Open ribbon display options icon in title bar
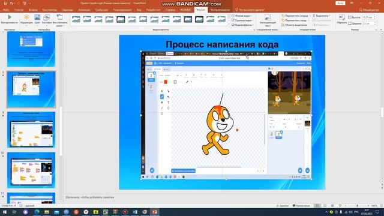Image resolution: width=384 pixels, height=216 pixels. [x=352, y=3]
